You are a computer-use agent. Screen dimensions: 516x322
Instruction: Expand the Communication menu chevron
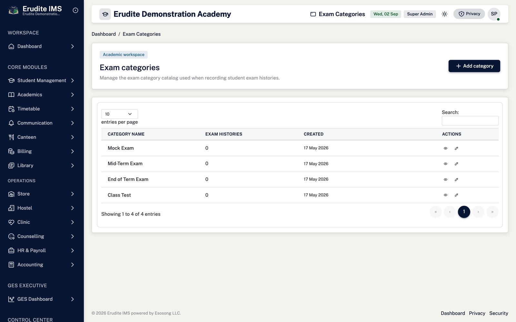tap(72, 123)
